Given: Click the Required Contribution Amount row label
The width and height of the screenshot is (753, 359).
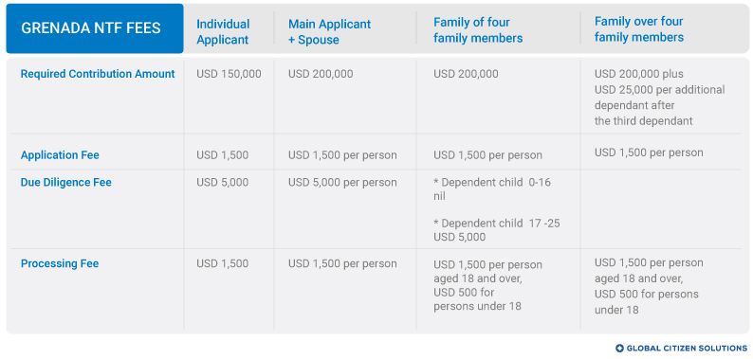Looking at the screenshot, I should tap(98, 74).
